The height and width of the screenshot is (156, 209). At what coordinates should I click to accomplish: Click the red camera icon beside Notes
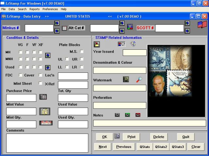pyautogui.click(x=137, y=115)
